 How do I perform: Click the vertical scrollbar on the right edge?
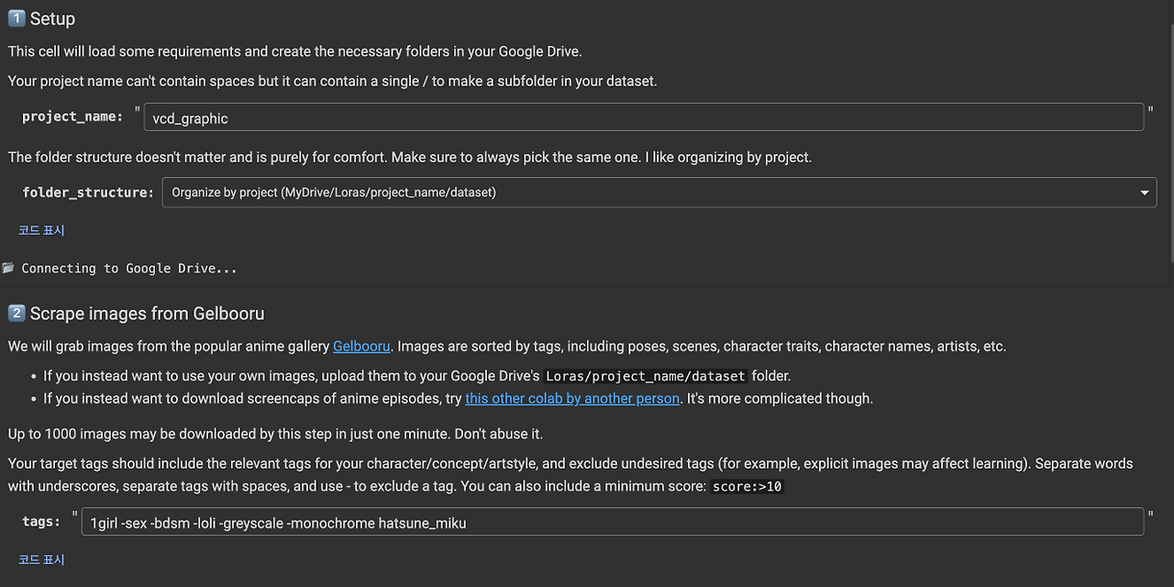pos(1168,275)
